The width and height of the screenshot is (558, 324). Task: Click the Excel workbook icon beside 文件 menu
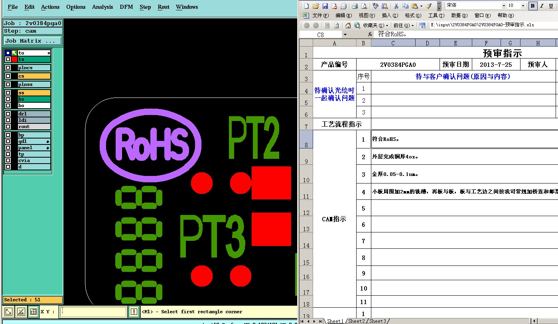coord(306,16)
